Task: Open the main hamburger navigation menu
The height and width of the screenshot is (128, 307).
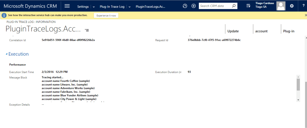Action: point(67,6)
